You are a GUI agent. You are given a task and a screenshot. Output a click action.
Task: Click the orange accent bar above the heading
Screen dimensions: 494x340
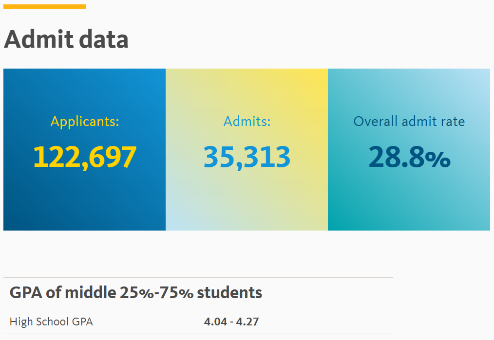pyautogui.click(x=45, y=7)
